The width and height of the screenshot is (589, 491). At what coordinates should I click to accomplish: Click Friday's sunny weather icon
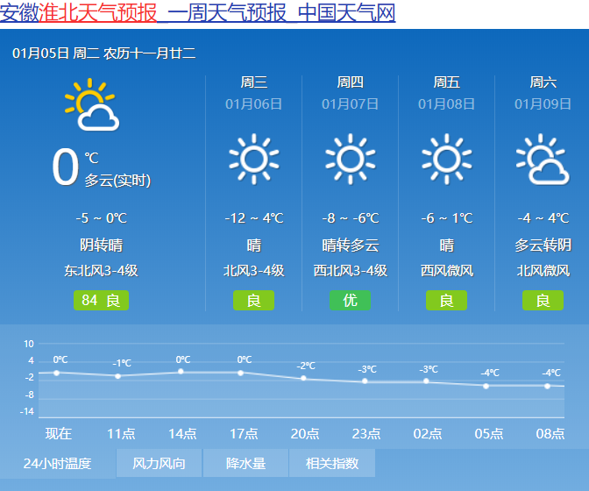446,159
